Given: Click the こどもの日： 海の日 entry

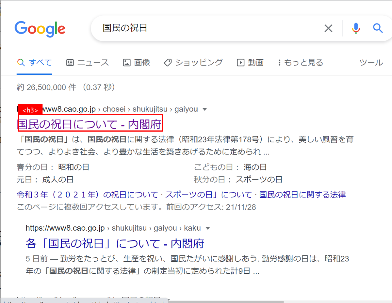Looking at the screenshot, I should (x=230, y=167).
